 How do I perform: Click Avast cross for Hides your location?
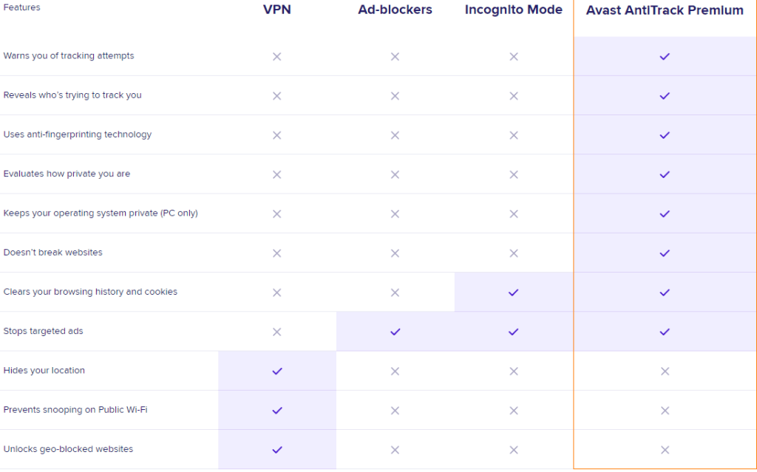(x=665, y=371)
